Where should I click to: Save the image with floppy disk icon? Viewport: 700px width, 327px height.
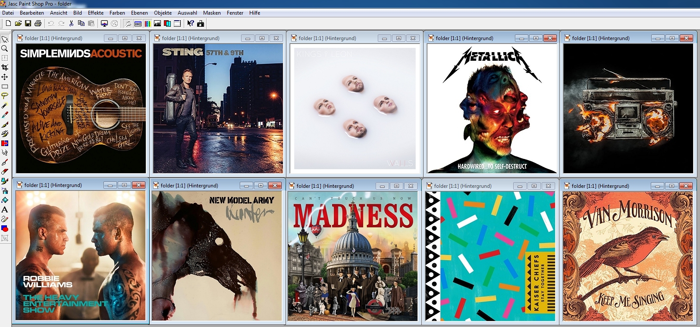pos(28,23)
